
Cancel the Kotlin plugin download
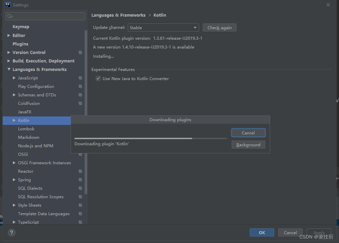tap(248, 133)
